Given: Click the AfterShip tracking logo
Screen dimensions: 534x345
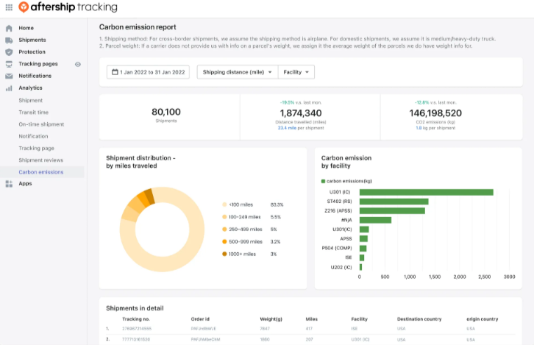Looking at the screenshot, I should point(67,7).
